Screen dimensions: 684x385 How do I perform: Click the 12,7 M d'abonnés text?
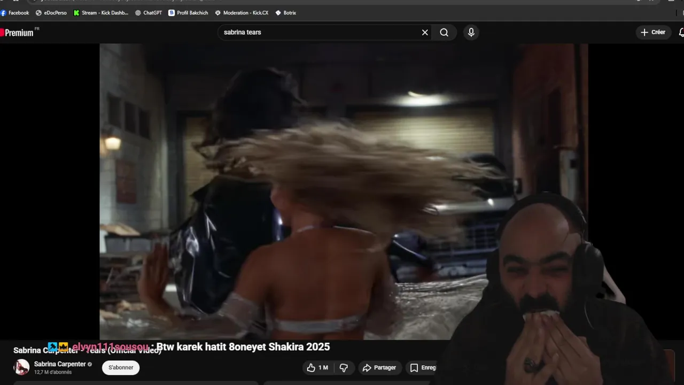tap(53, 372)
